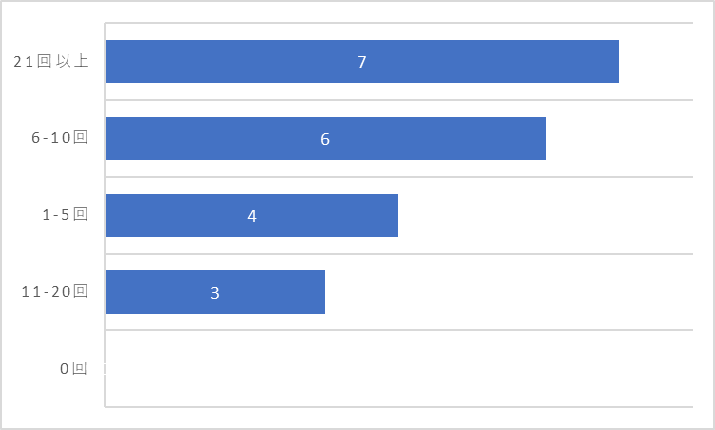Select the 1-5回 bar

point(252,215)
